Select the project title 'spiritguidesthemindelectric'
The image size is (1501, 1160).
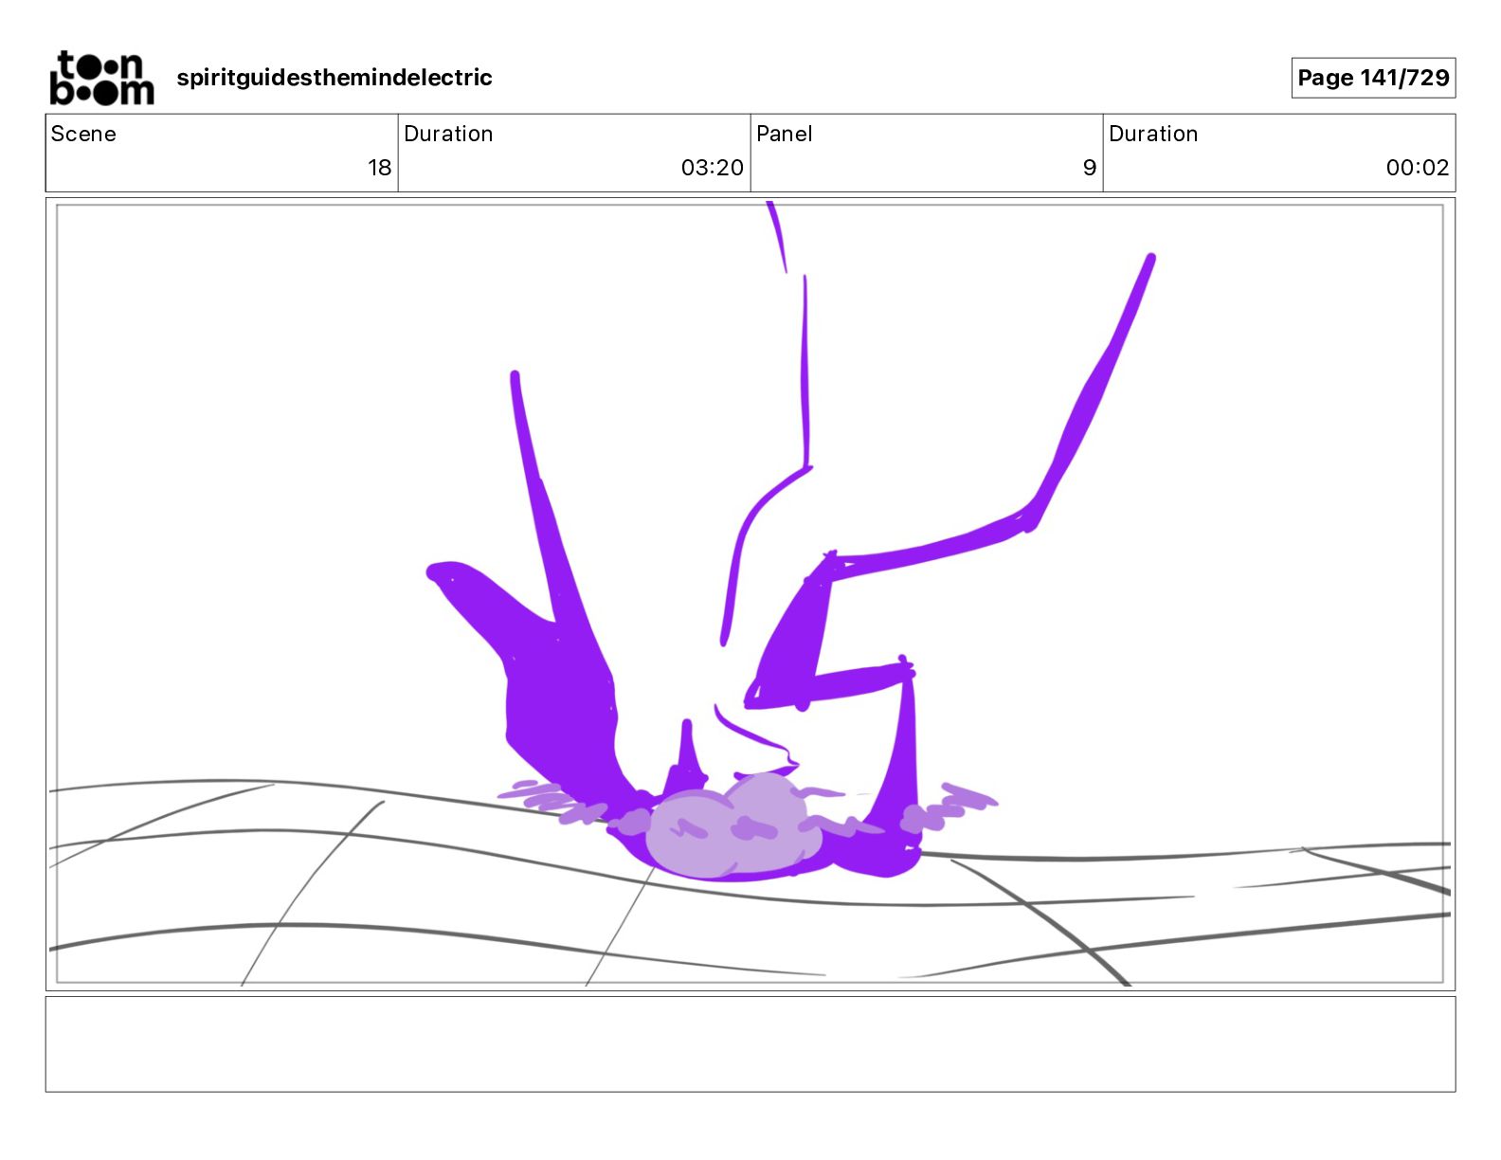coord(335,78)
